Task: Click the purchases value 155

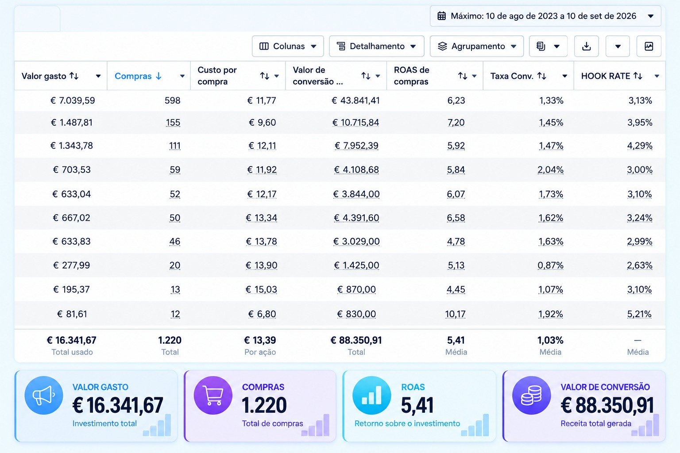Action: 173,123
